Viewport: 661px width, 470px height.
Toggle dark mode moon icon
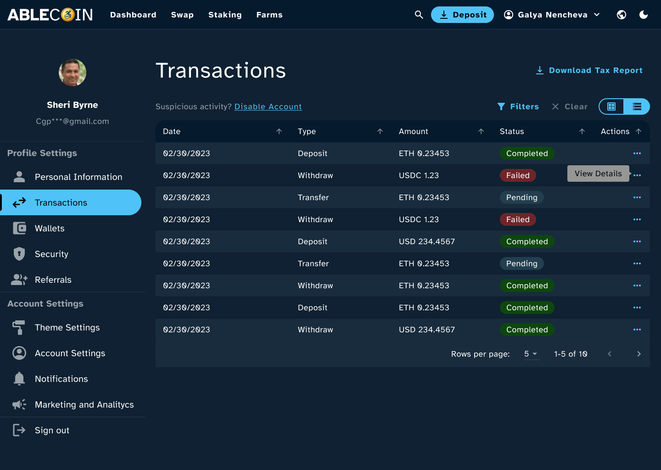pos(644,15)
